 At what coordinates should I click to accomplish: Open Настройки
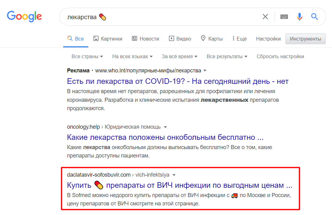(268, 39)
